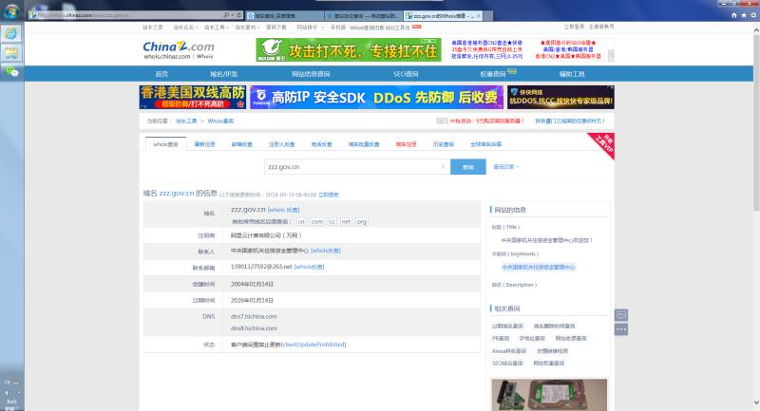Open 域名/IP类 in the blue nav bar
The width and height of the screenshot is (760, 411).
[x=223, y=74]
